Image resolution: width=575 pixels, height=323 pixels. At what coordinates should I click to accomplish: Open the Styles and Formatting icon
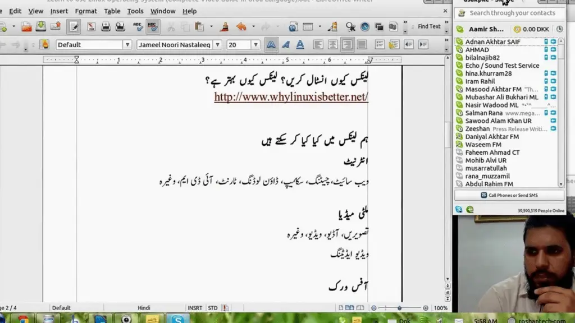coord(44,45)
